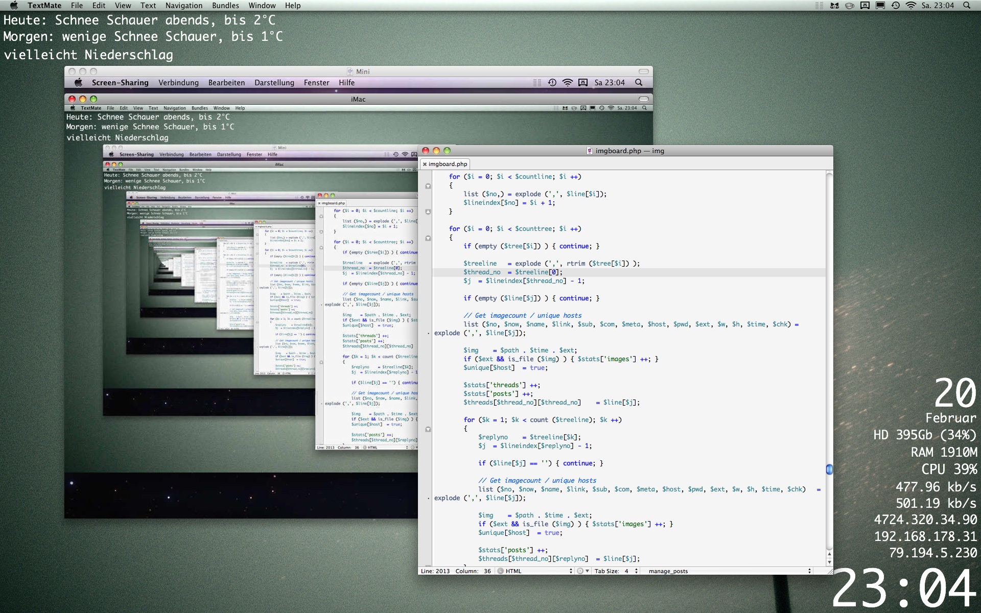This screenshot has width=981, height=613.
Task: Click the display monitor menu bar icon
Action: [880, 5]
